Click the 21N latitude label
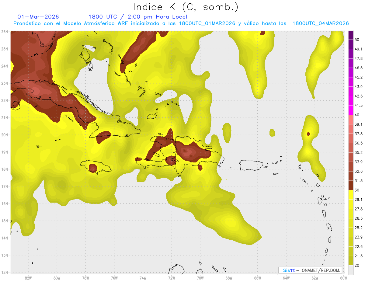 pyautogui.click(x=5, y=117)
